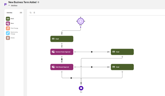The width and height of the screenshot is (165, 96).
Task: Click the left handle of the Start node
Action: (x=77, y=21)
